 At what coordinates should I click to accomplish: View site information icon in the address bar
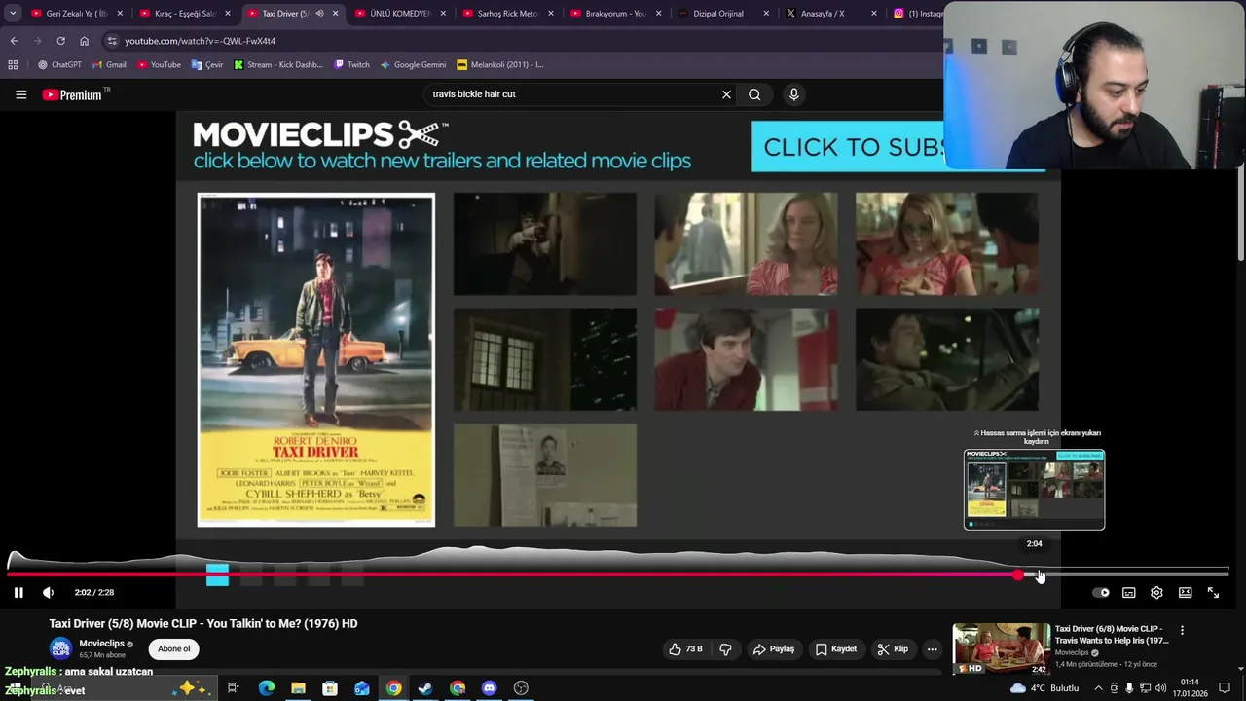click(112, 41)
